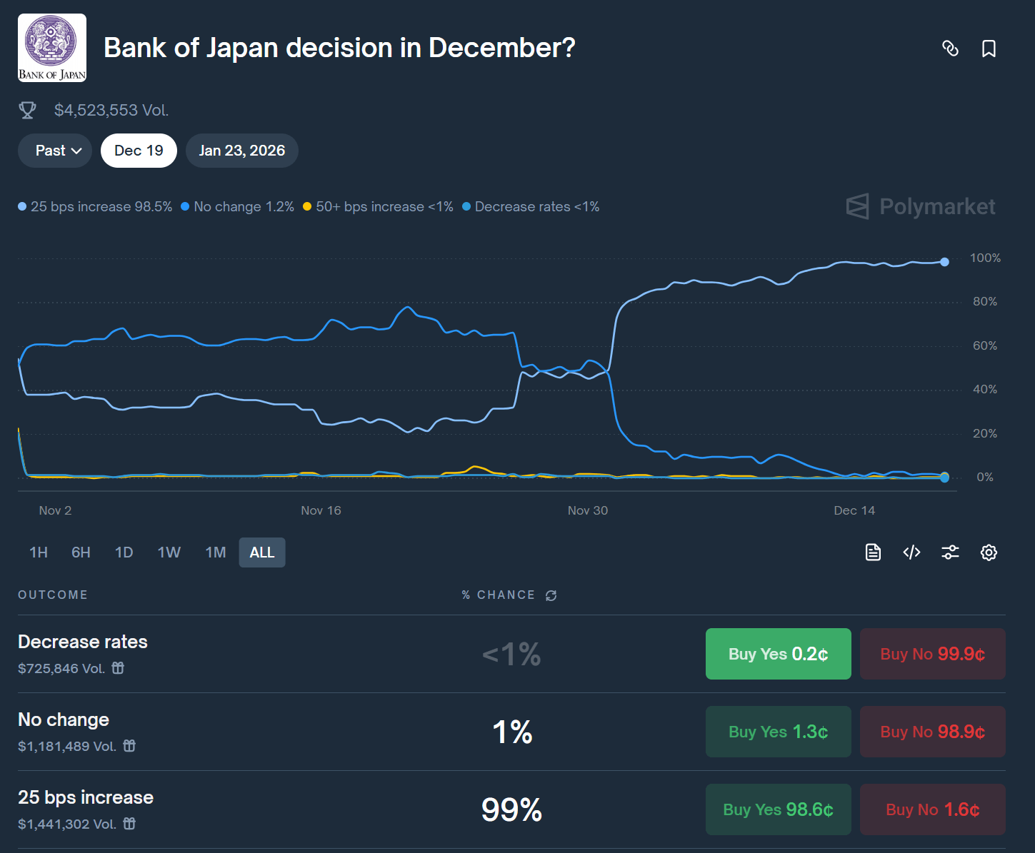Image resolution: width=1035 pixels, height=853 pixels.
Task: Click rewards gift icon beside No change
Action: click(129, 746)
